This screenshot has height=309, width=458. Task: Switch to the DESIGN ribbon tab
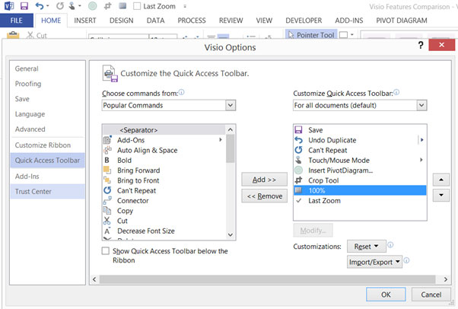(x=122, y=21)
